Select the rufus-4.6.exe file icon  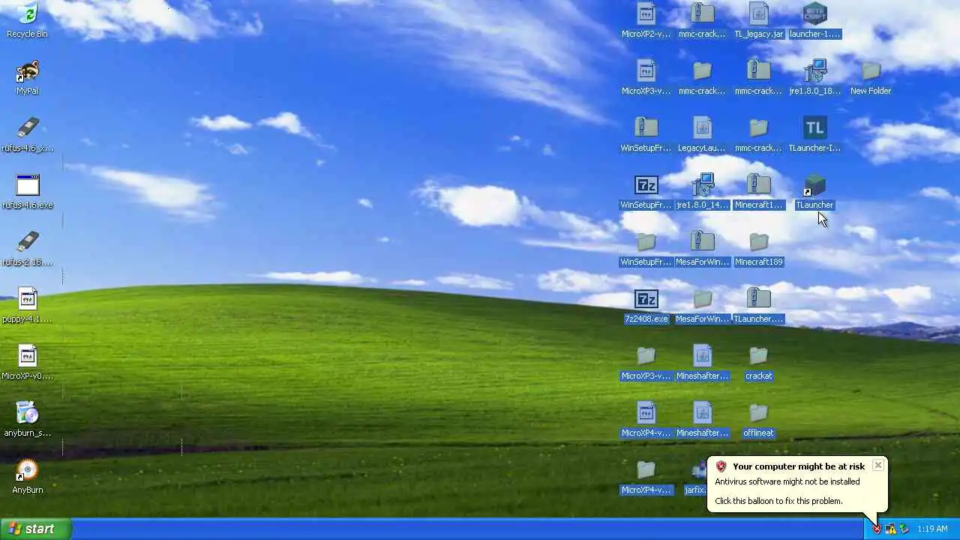[27, 191]
